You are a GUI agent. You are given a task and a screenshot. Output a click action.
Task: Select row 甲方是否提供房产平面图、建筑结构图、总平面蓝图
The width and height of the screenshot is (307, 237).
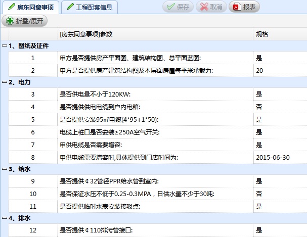158,58
